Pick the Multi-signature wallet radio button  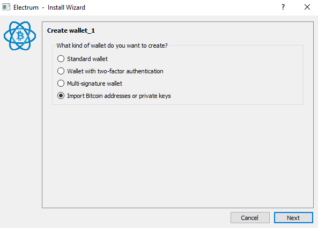(x=61, y=83)
